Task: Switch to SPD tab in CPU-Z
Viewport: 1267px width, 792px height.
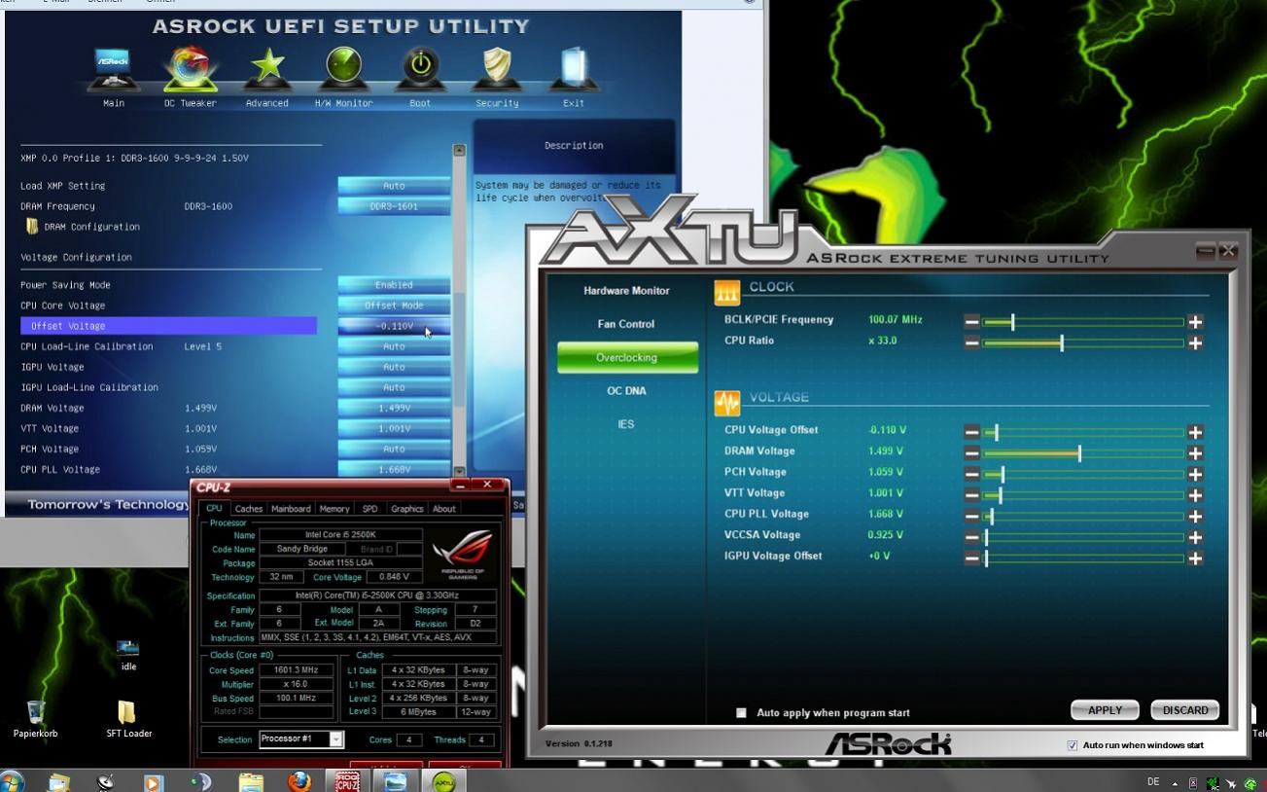Action: tap(370, 509)
